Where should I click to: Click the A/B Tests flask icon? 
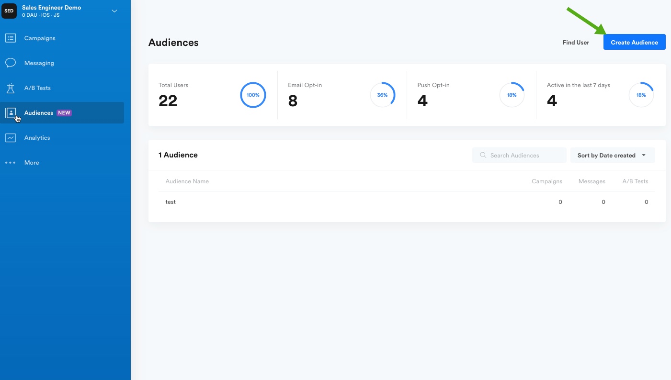tap(11, 88)
